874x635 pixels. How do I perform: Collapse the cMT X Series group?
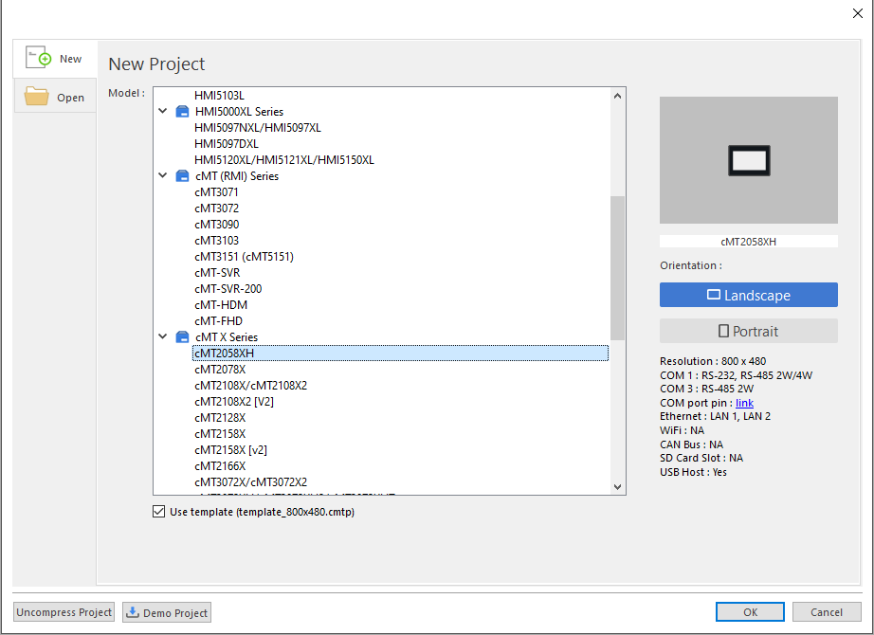pos(163,336)
